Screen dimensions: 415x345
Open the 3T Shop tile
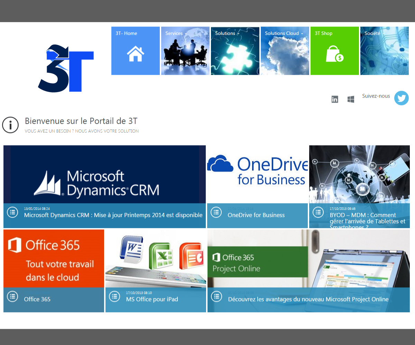335,51
